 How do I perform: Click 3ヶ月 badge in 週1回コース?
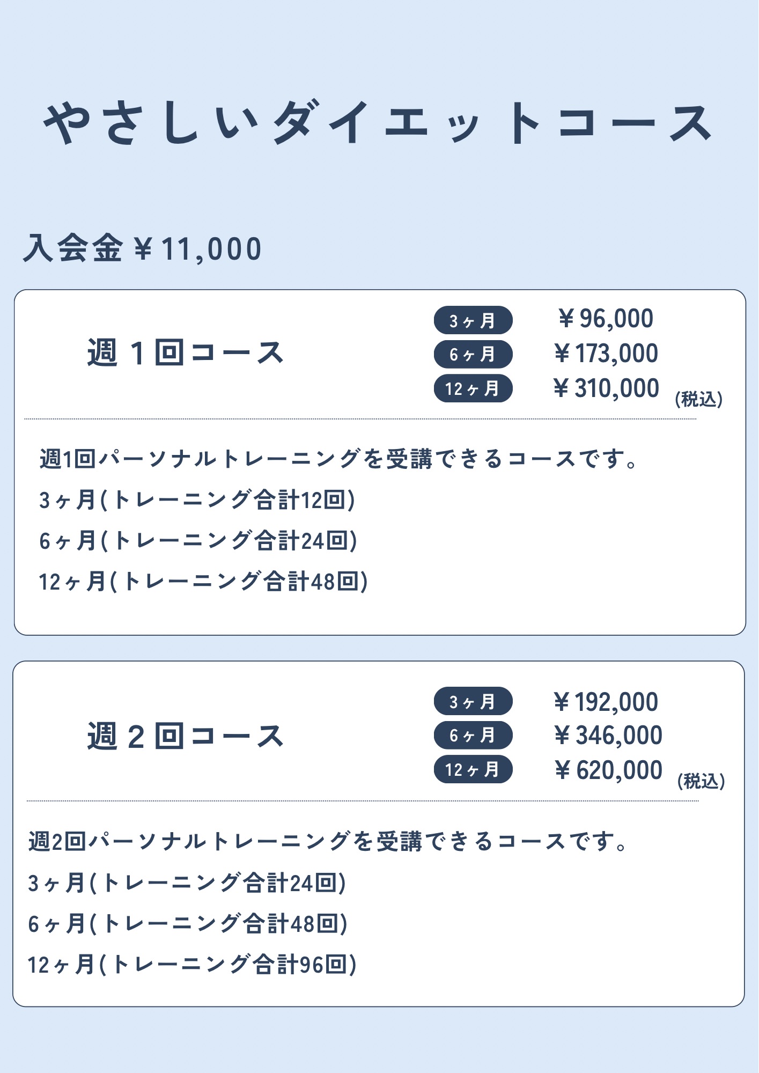click(473, 321)
